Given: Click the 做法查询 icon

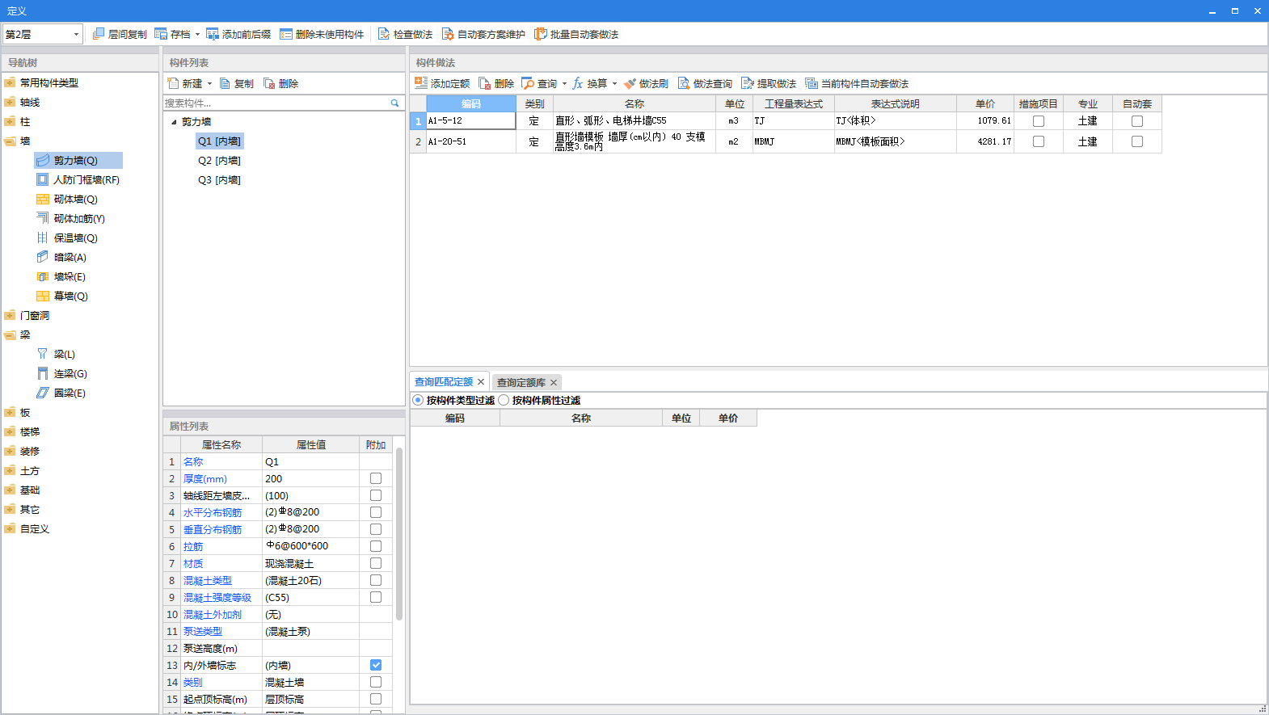Looking at the screenshot, I should (x=684, y=83).
